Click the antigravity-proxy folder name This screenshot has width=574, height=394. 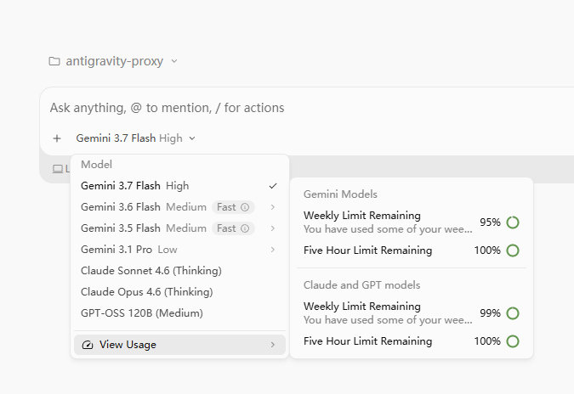115,61
